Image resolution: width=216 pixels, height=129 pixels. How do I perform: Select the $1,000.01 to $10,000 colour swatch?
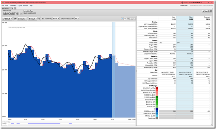pyautogui.click(x=157, y=90)
